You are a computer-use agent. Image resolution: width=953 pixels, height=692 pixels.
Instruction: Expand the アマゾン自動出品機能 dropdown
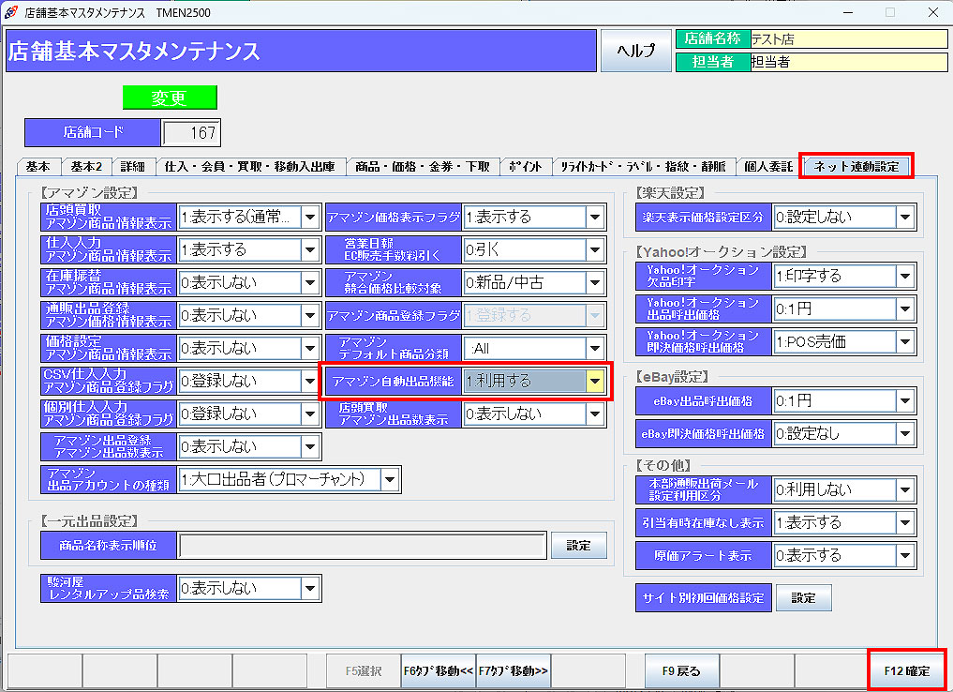(x=594, y=381)
